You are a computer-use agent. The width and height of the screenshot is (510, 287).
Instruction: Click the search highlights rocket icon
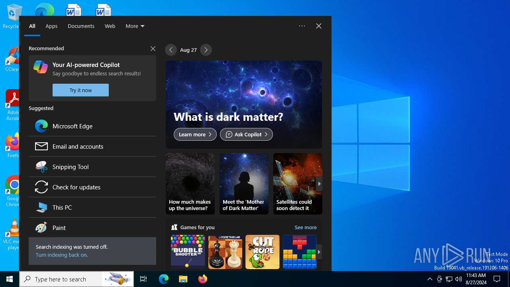tap(118, 279)
